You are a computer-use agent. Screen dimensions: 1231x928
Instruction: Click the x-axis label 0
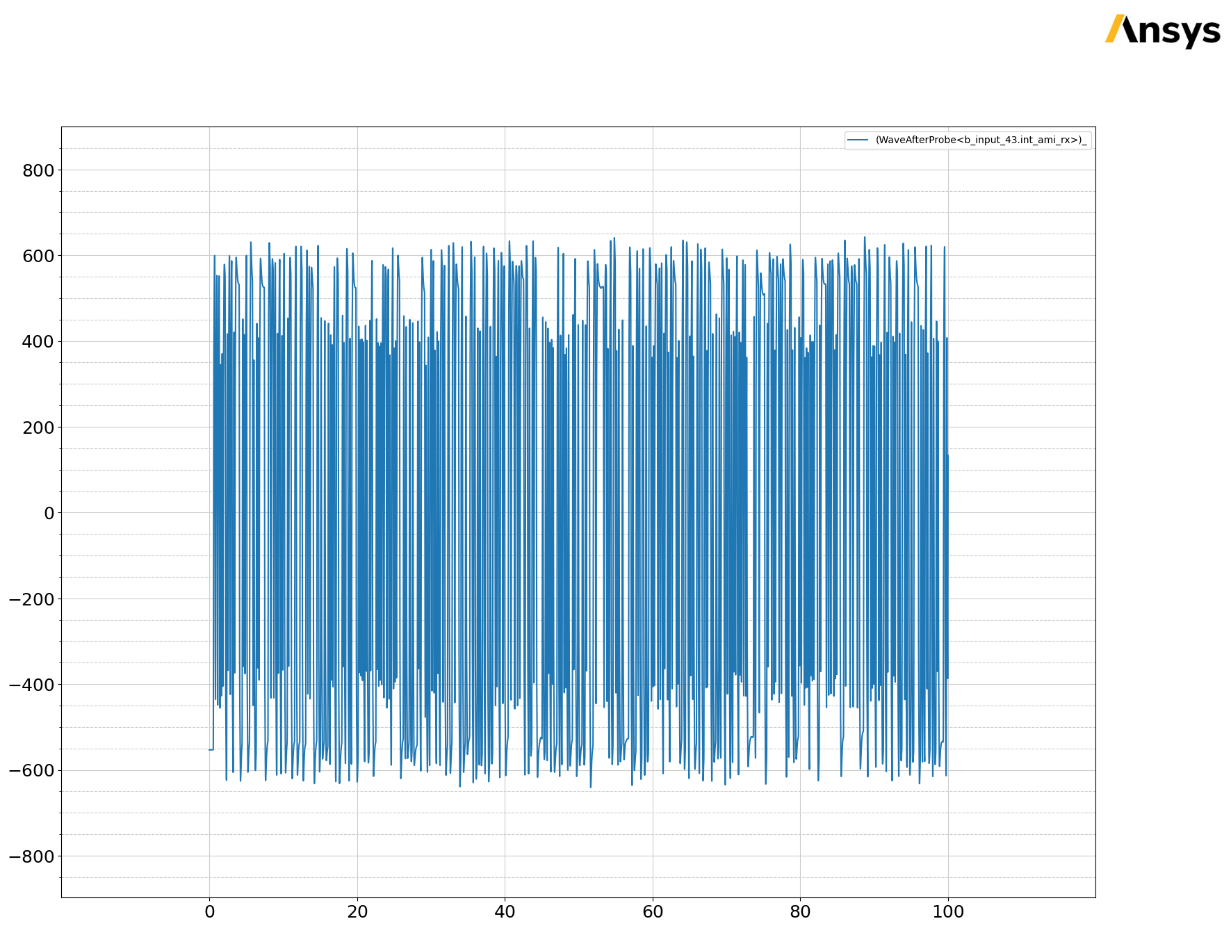pyautogui.click(x=209, y=912)
